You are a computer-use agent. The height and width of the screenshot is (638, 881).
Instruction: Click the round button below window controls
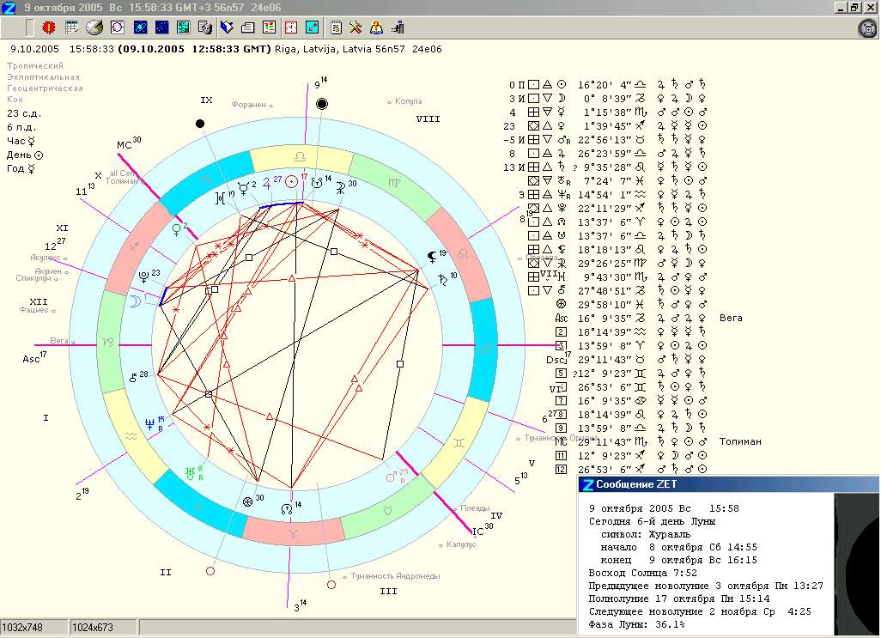coord(866,28)
